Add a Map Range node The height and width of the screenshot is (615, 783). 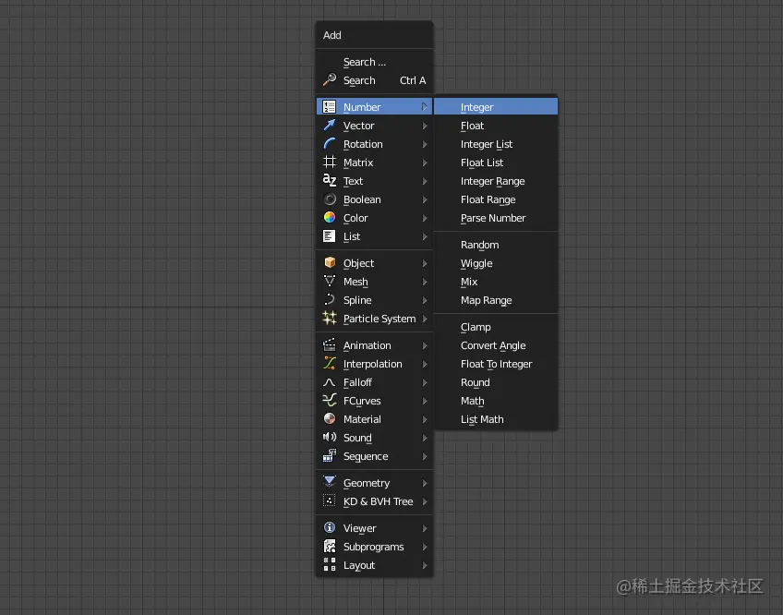tap(495, 300)
